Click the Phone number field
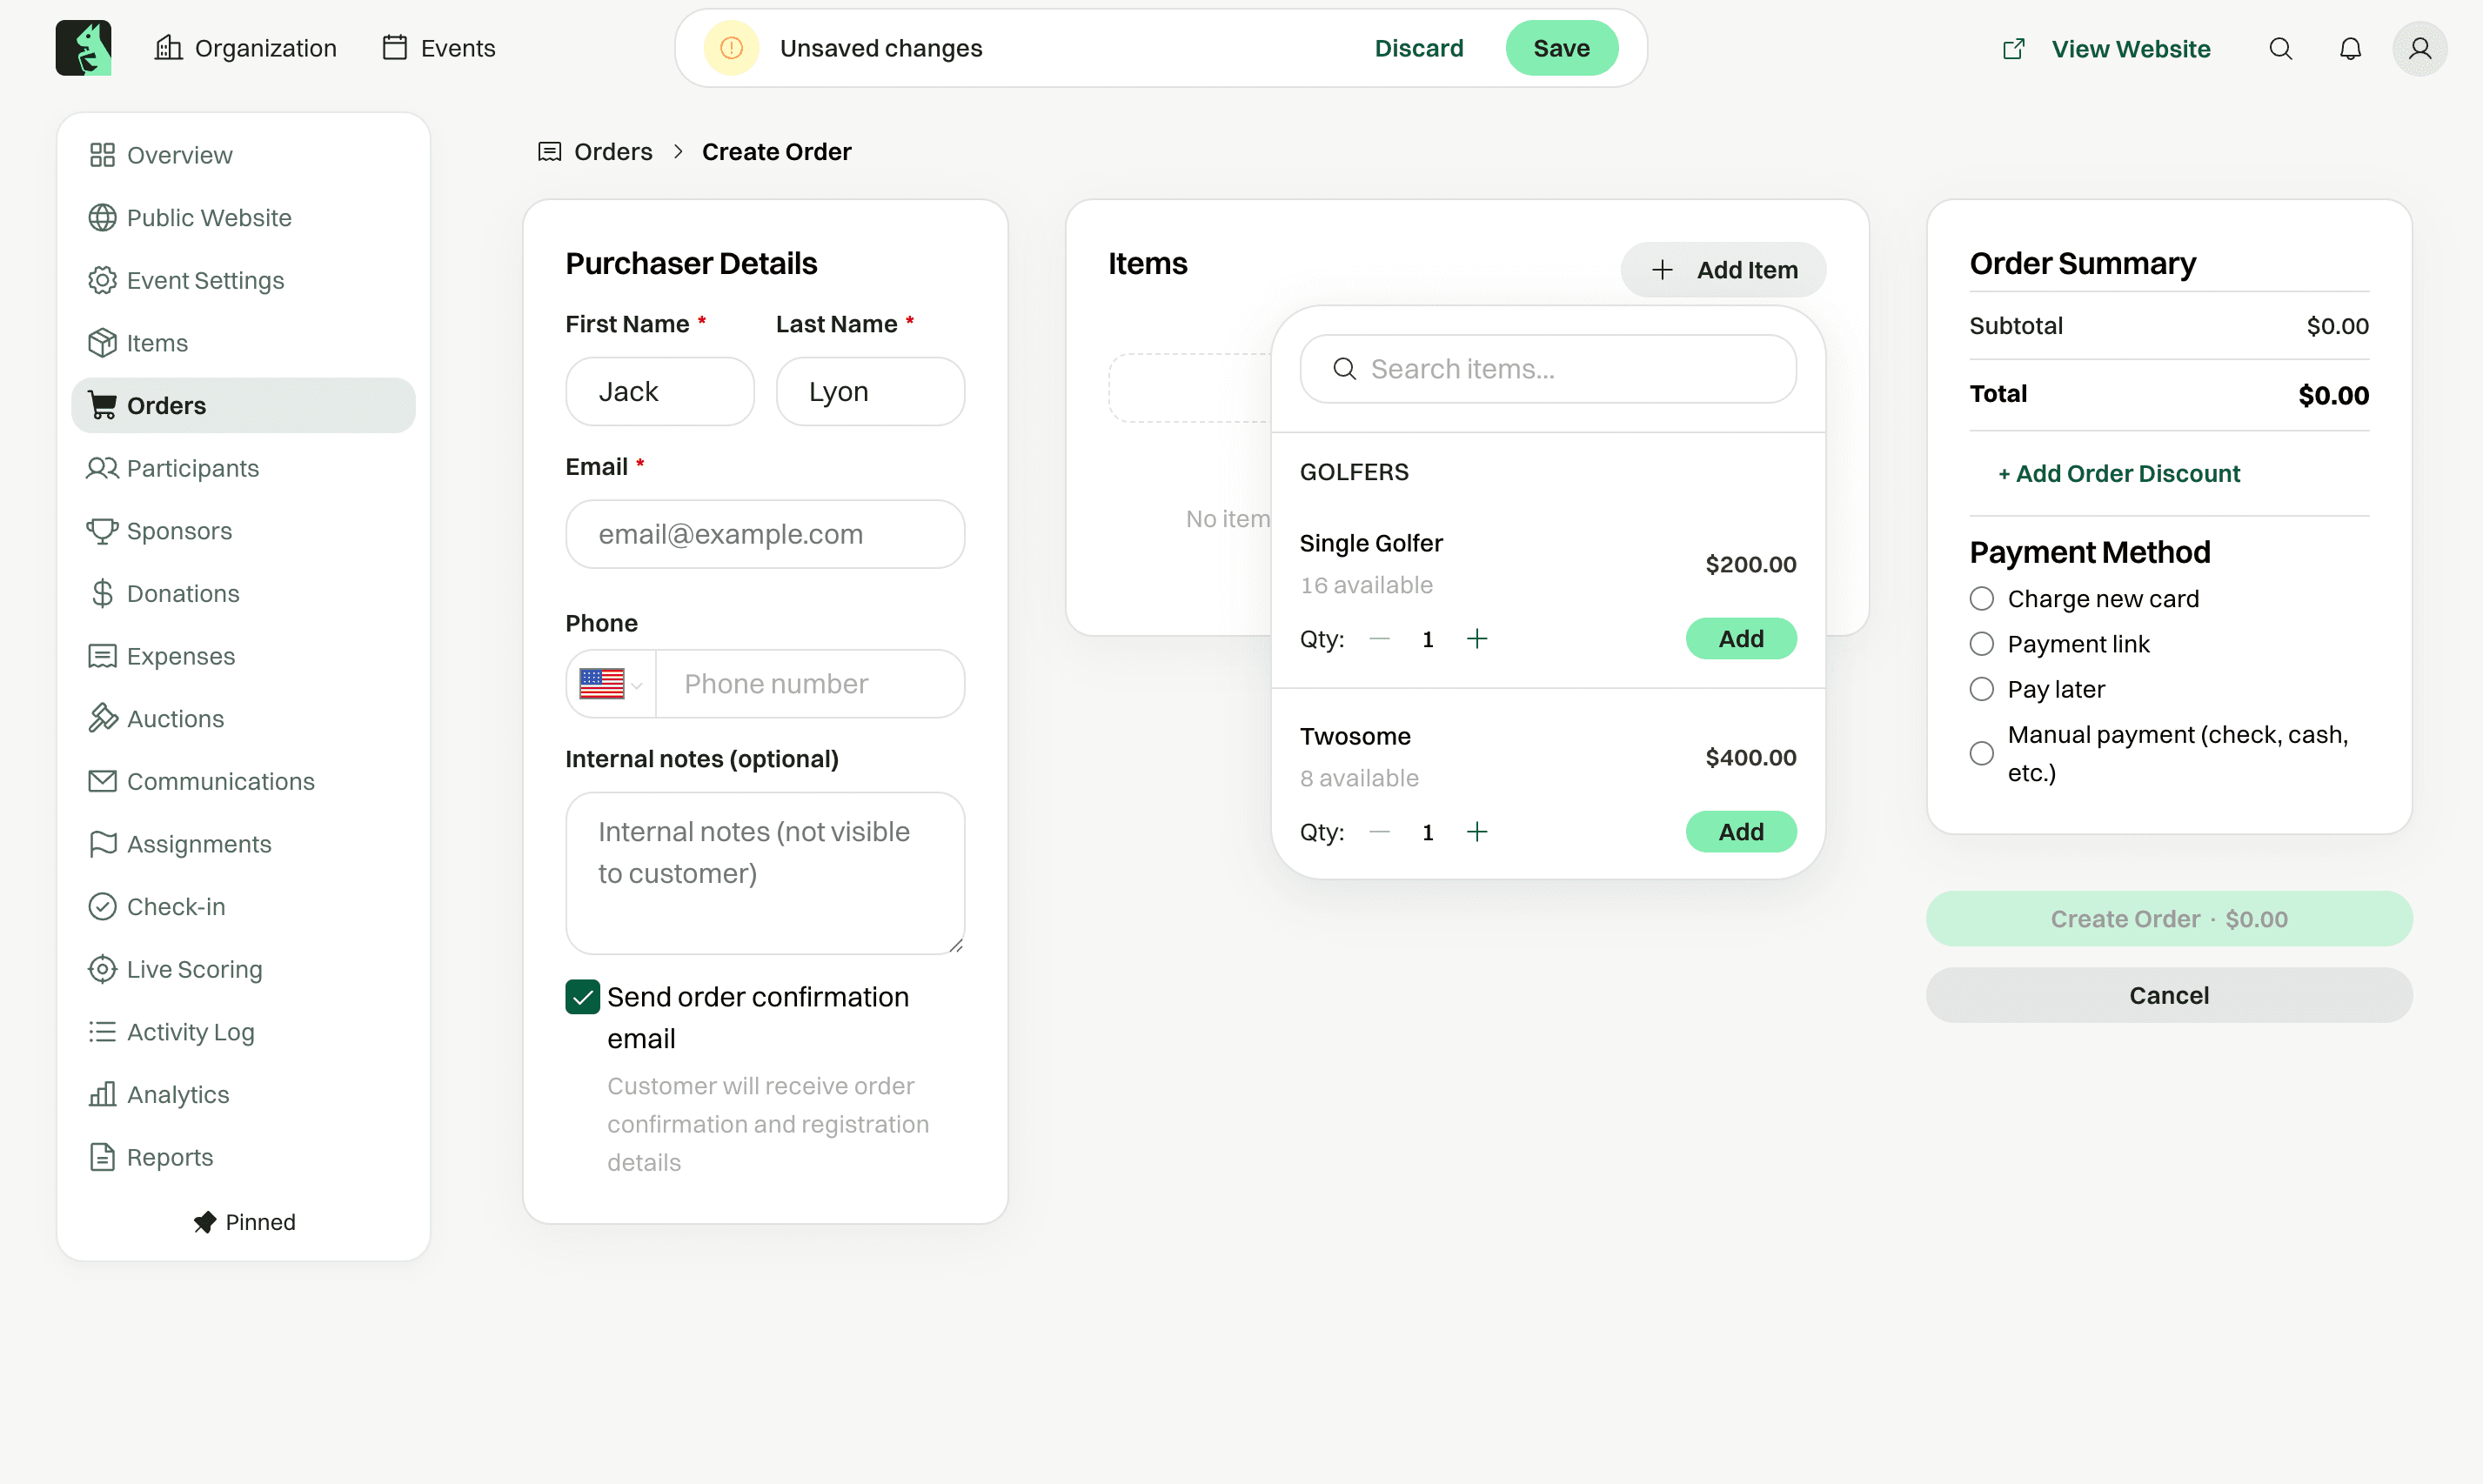Viewport: 2483px width, 1484px height. tap(809, 684)
